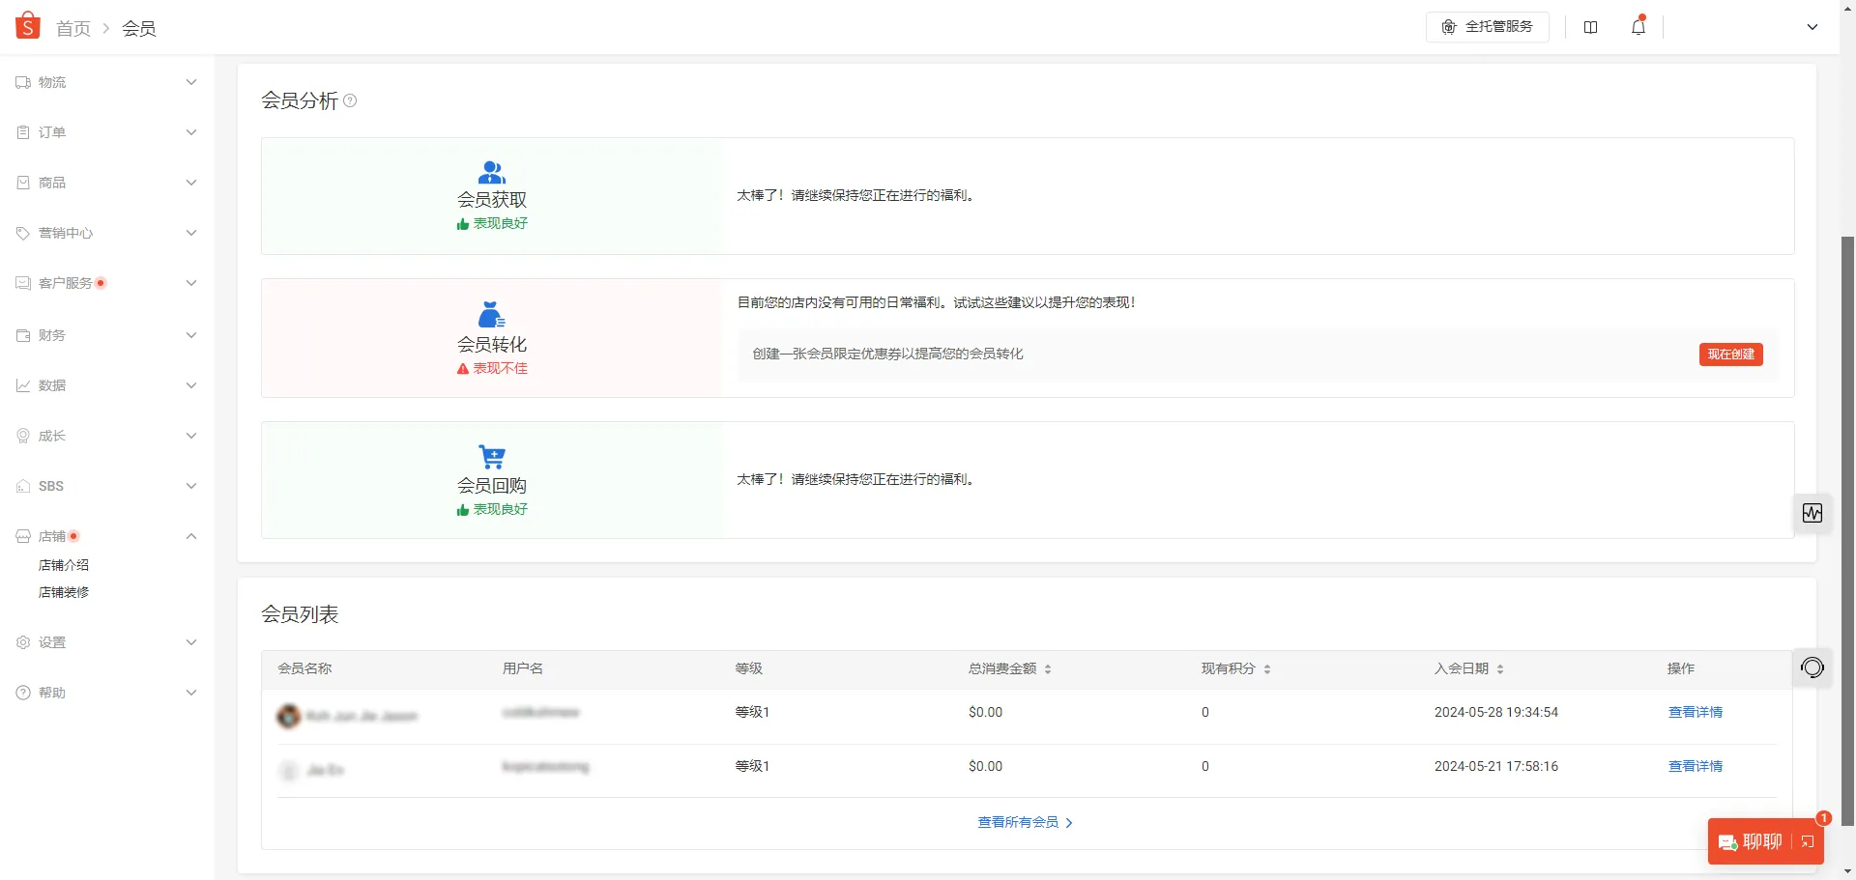
Task: Click the 首页 breadcrumb link
Action: 72,28
